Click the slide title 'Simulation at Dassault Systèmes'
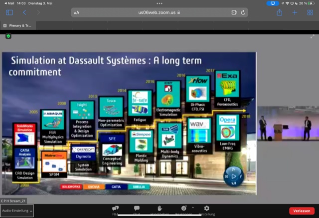 (78, 60)
